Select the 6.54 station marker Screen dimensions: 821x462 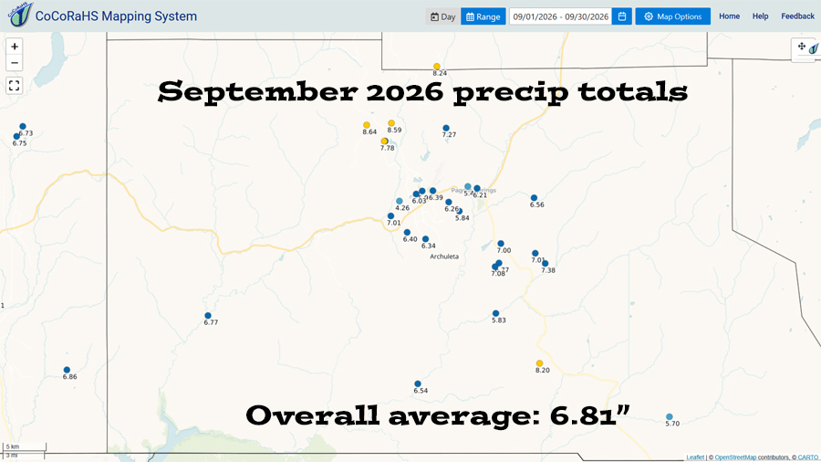pyautogui.click(x=418, y=384)
